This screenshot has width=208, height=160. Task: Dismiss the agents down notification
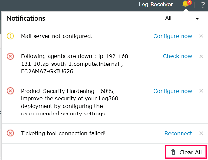pyautogui.click(x=201, y=56)
